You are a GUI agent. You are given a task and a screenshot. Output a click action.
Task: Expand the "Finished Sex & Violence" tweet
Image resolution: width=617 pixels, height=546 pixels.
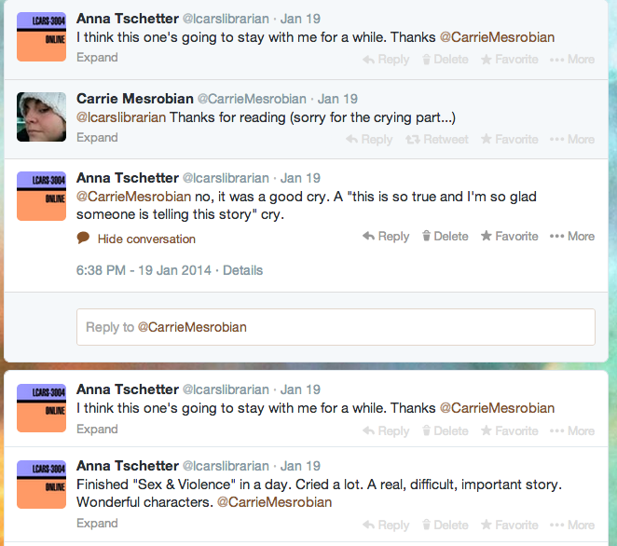(x=97, y=524)
